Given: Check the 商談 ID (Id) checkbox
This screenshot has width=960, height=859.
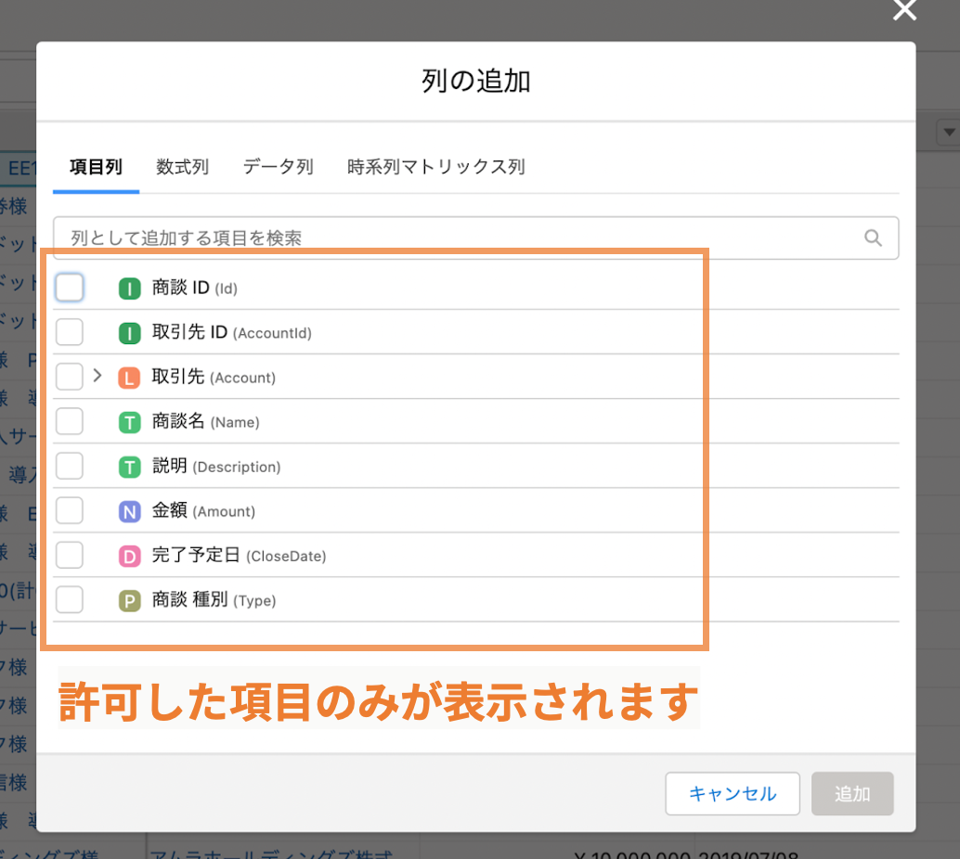Looking at the screenshot, I should click(x=70, y=288).
